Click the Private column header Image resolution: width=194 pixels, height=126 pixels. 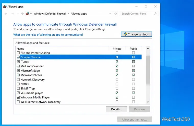(x=117, y=49)
